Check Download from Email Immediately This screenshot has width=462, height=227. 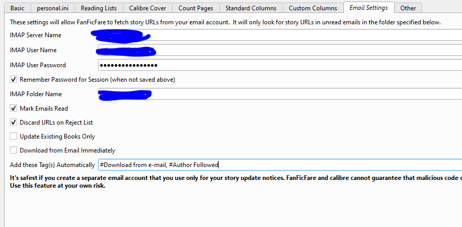(13, 150)
